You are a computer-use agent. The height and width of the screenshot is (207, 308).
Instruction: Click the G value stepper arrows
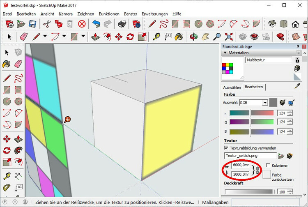click(290, 122)
